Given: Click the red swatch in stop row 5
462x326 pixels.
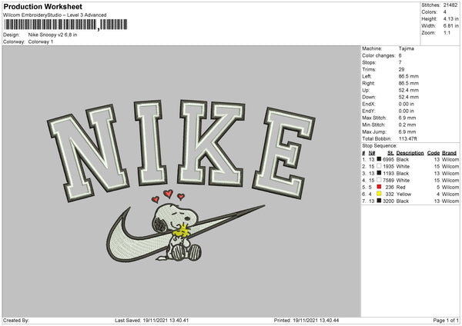Looking at the screenshot, I should click(379, 187).
